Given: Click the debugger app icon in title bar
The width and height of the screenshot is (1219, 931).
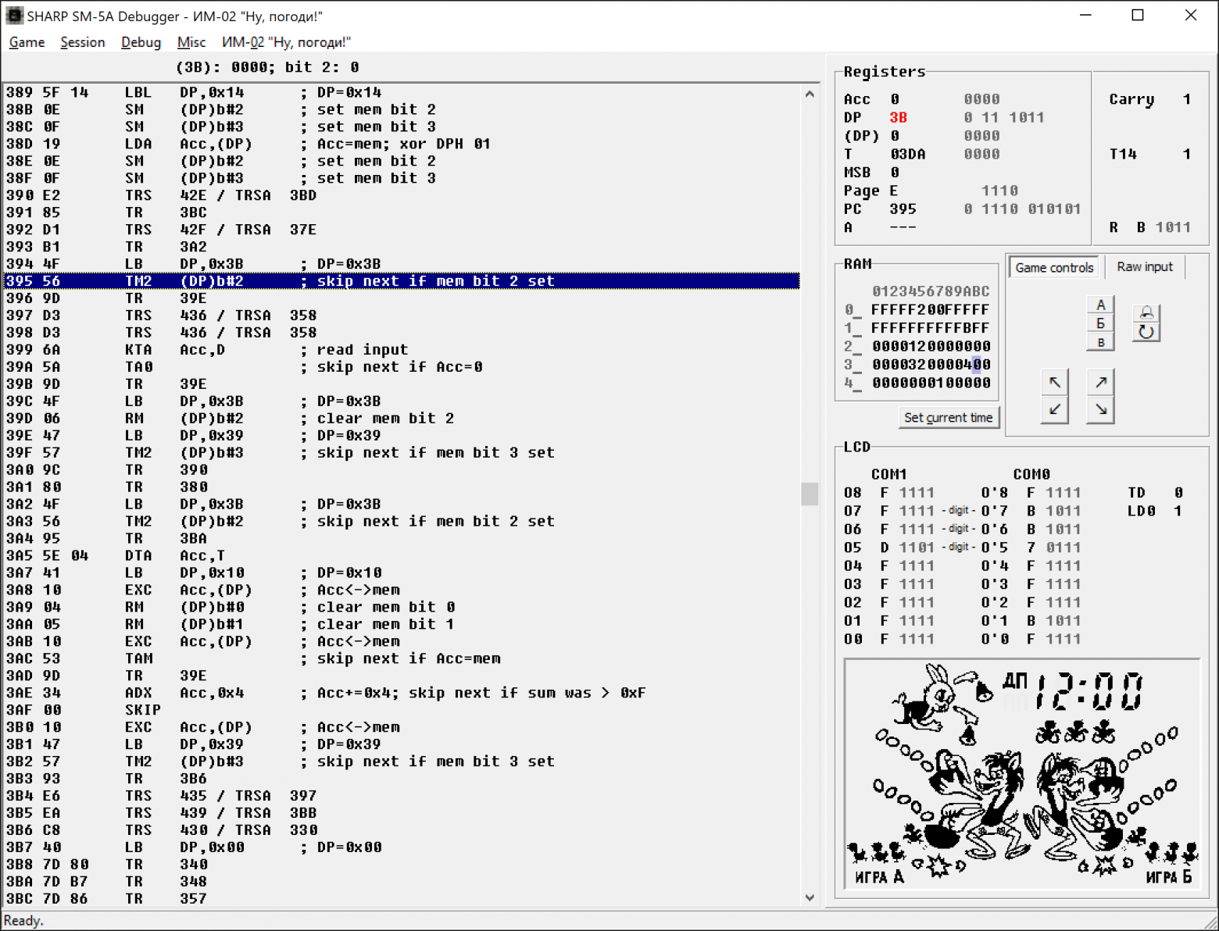Looking at the screenshot, I should point(14,16).
